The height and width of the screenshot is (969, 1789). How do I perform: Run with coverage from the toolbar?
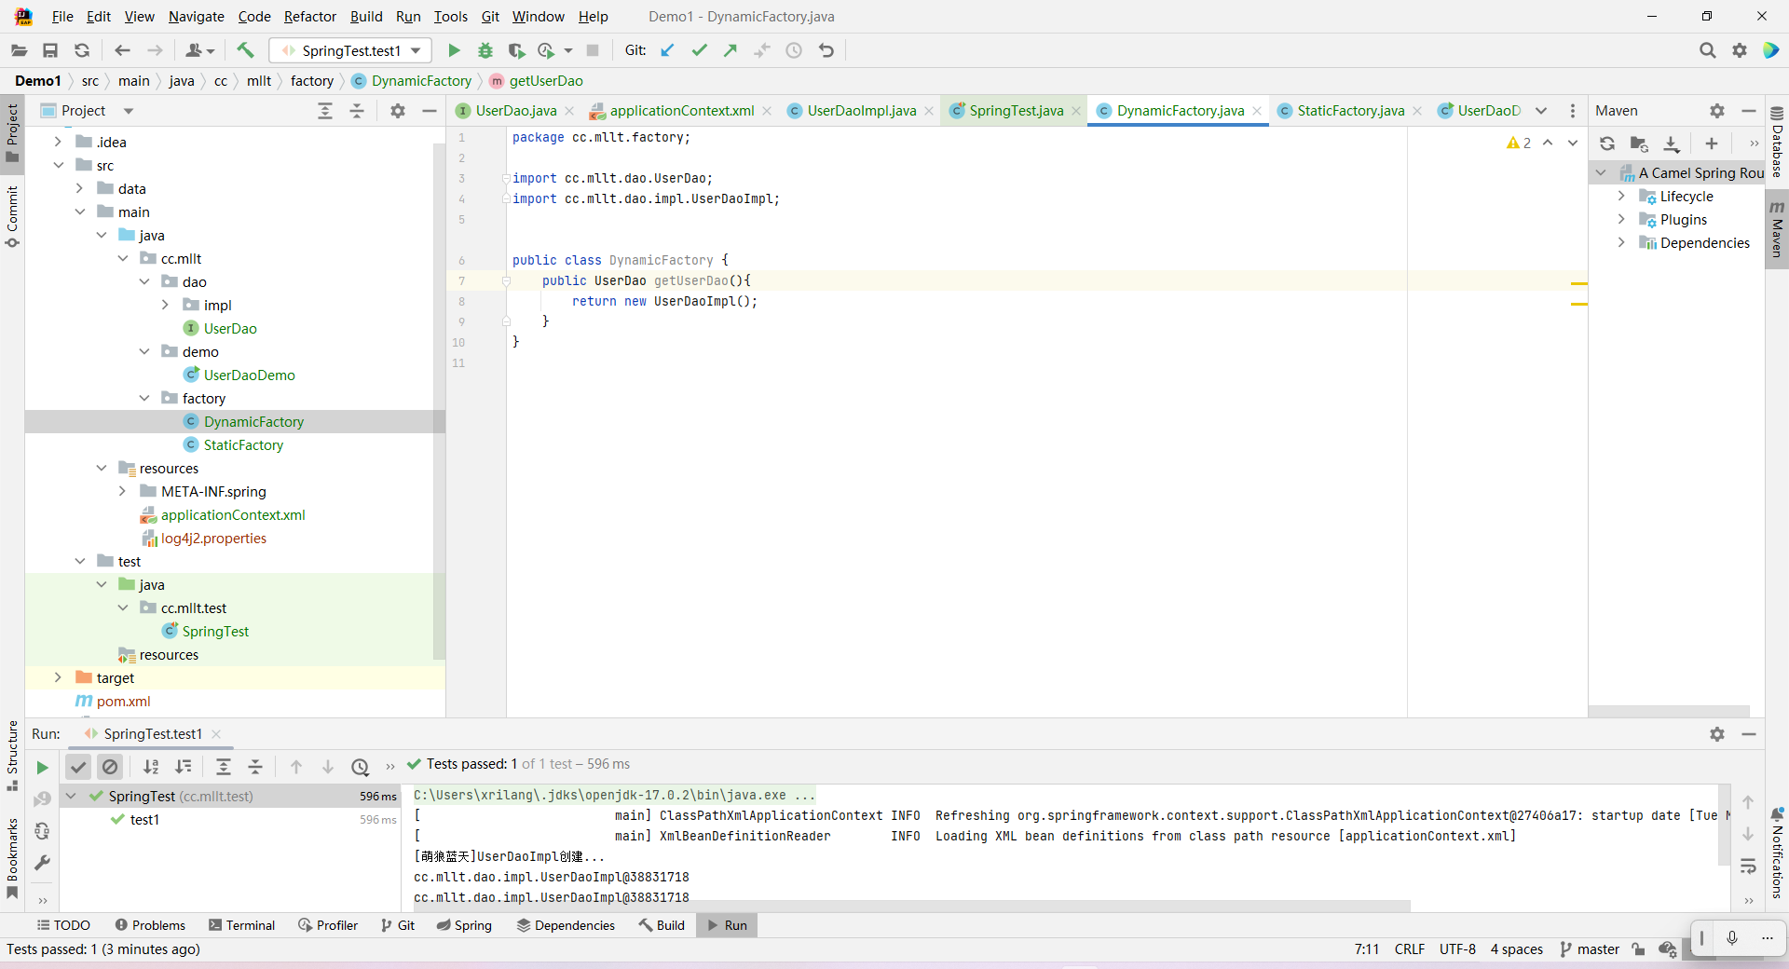516,50
